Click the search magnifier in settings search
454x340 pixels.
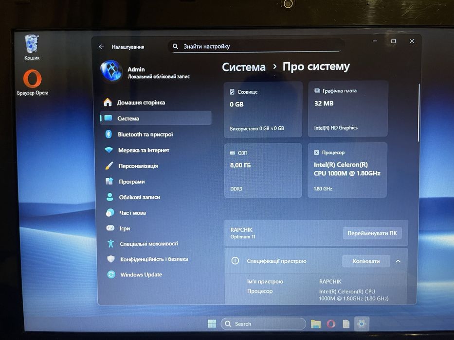175,46
